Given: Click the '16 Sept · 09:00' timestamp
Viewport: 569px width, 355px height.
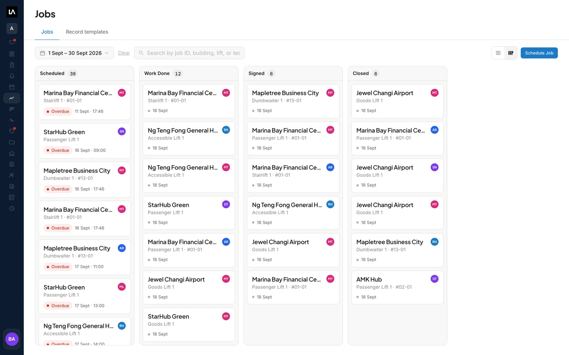Looking at the screenshot, I should (x=90, y=150).
